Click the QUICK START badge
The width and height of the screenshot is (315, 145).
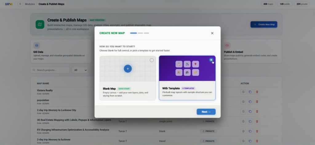(x=124, y=89)
